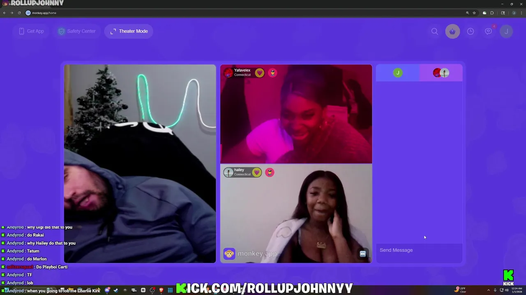Click the self camera video feed
526x295 pixels.
(x=140, y=164)
